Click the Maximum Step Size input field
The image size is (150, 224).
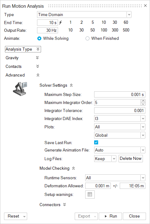coord(120,94)
